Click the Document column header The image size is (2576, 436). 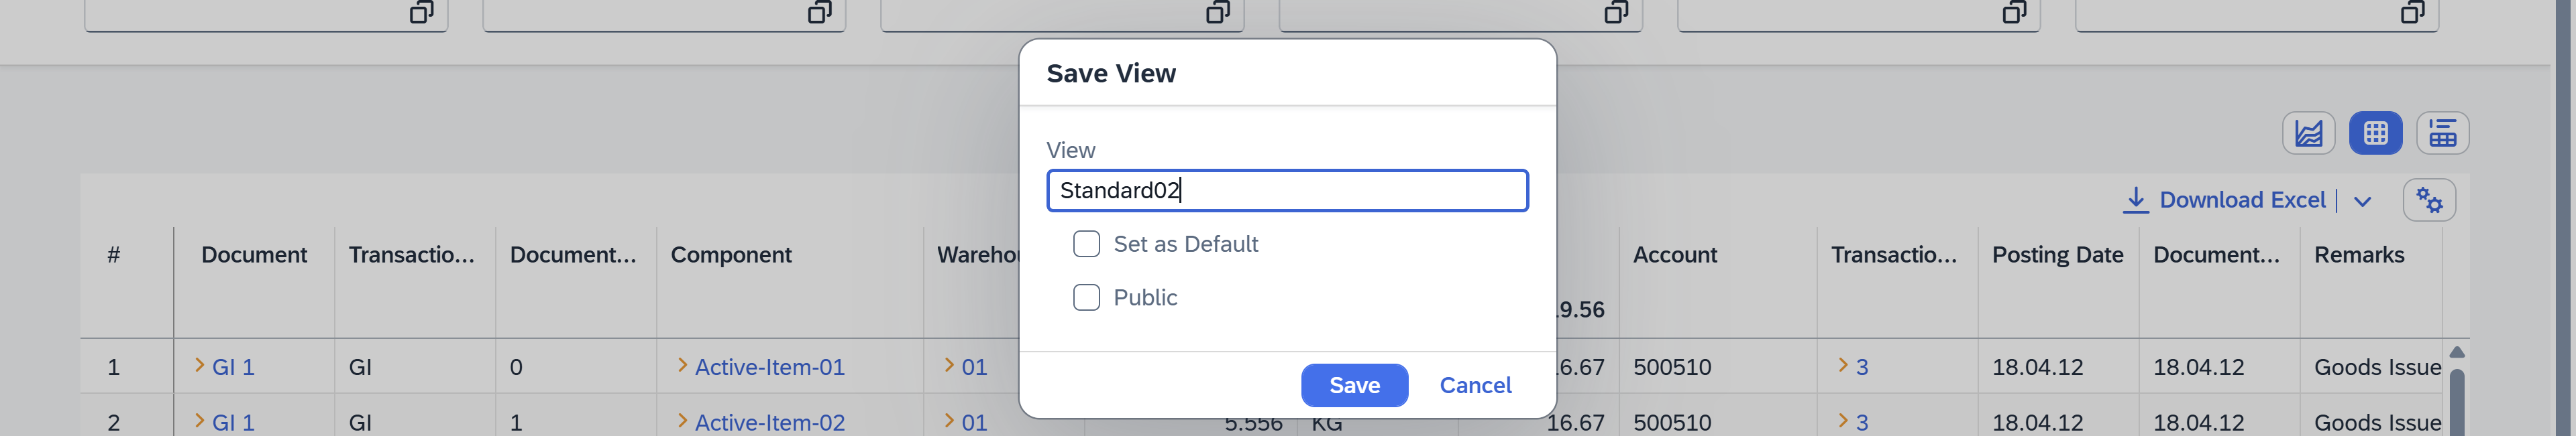(254, 255)
